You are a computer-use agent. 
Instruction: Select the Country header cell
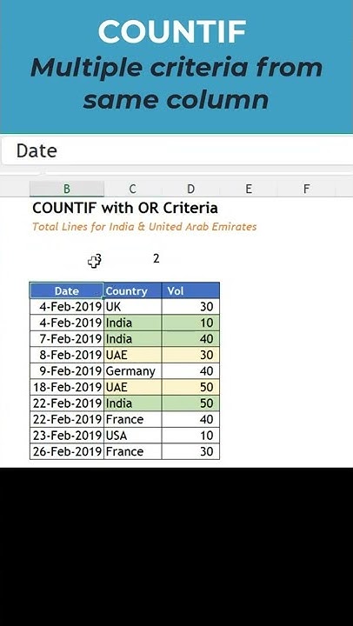[x=132, y=290]
